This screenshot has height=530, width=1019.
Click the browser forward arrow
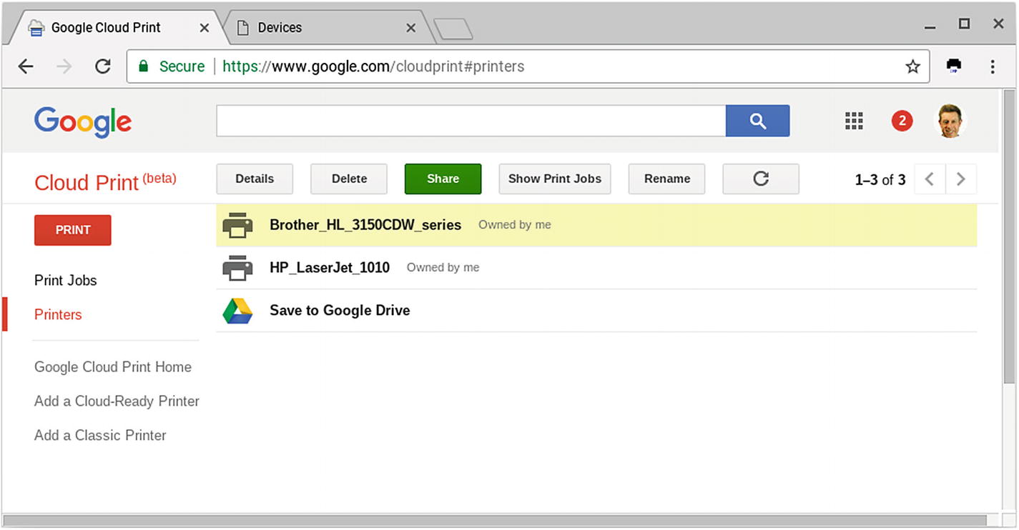[64, 66]
